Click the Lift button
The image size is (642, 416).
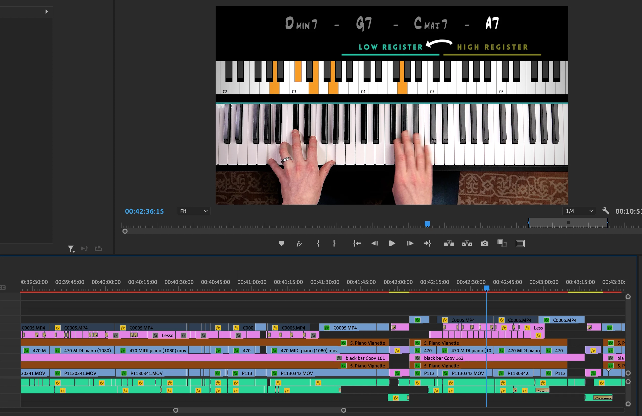[449, 244]
